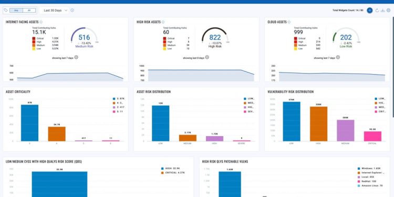Click the 87K blue bar in Asset Criticality
The image size is (394, 197).
(x=29, y=123)
